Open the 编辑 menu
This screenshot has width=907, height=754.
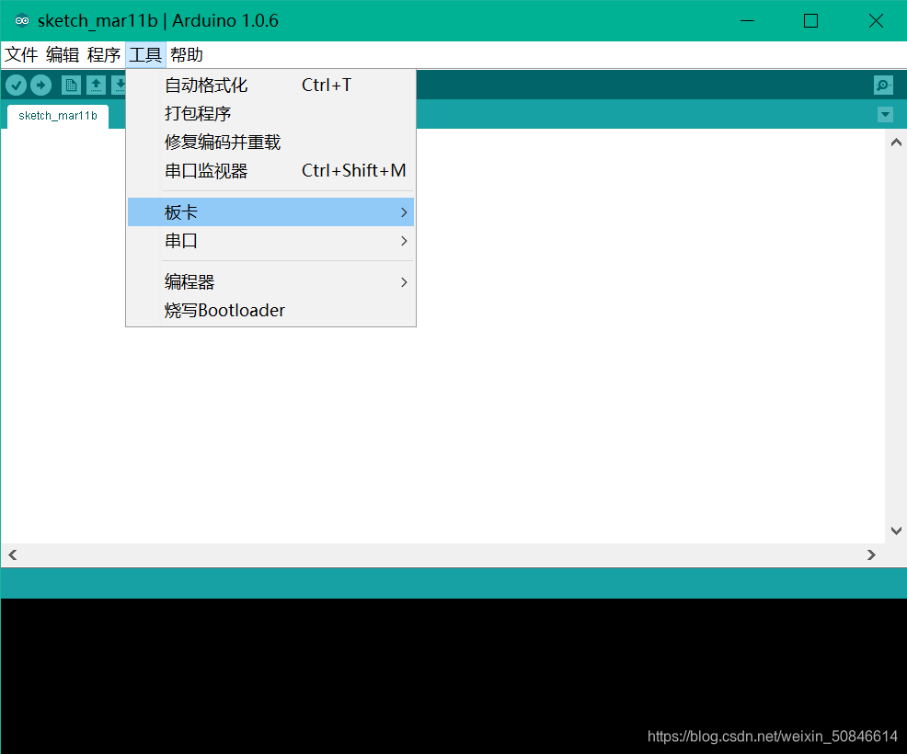pyautogui.click(x=63, y=55)
